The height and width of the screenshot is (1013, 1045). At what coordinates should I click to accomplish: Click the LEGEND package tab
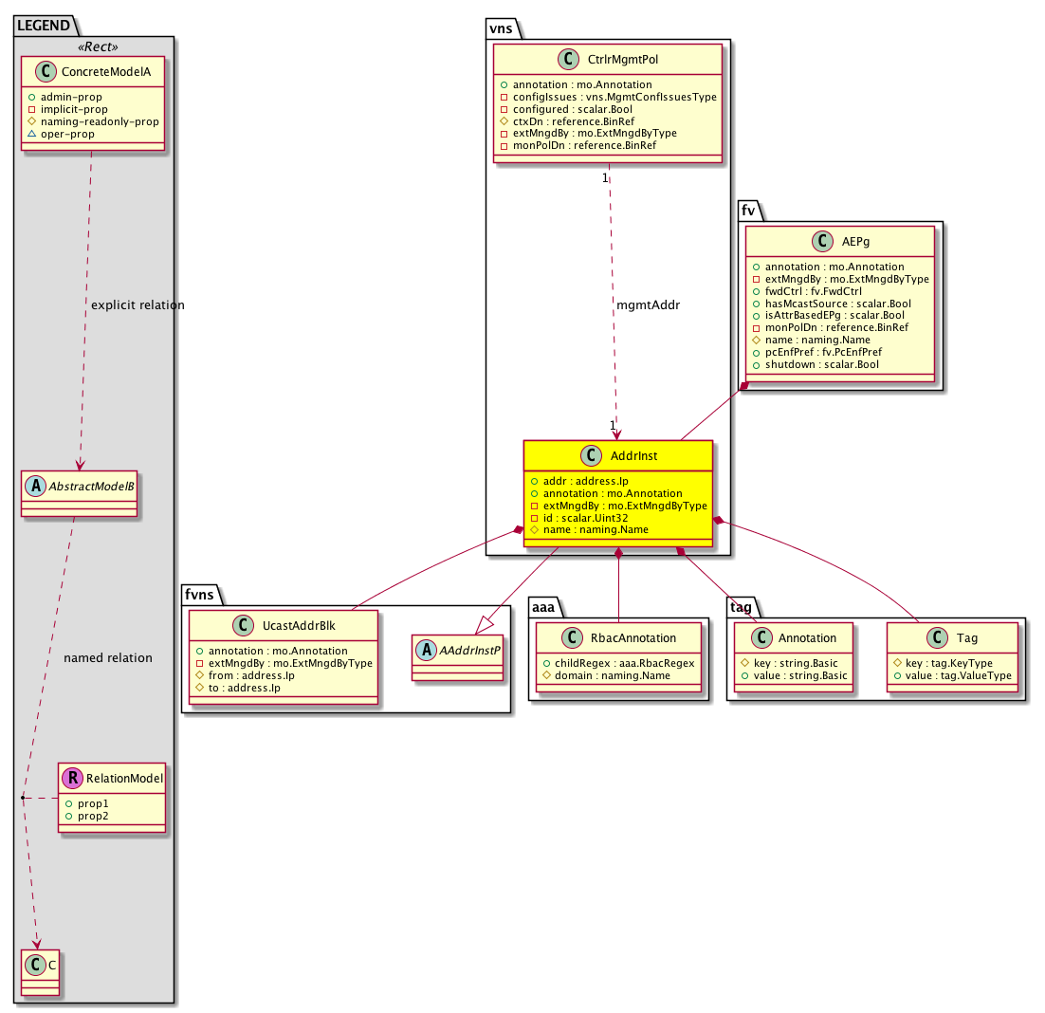click(x=44, y=27)
